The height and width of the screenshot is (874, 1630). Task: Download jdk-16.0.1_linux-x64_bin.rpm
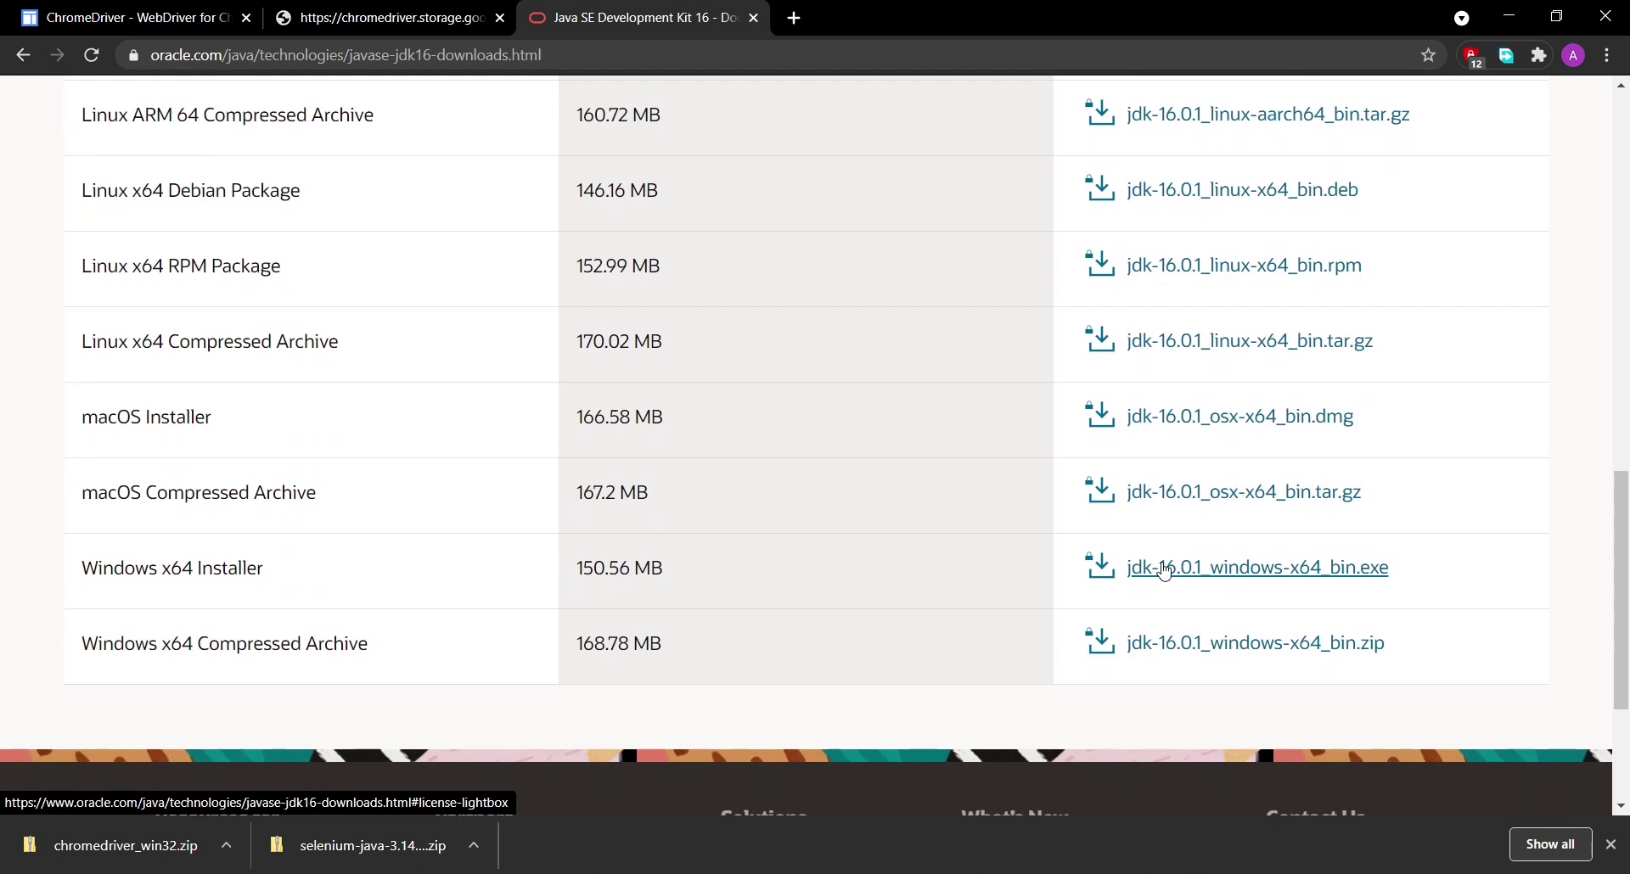tap(1245, 266)
